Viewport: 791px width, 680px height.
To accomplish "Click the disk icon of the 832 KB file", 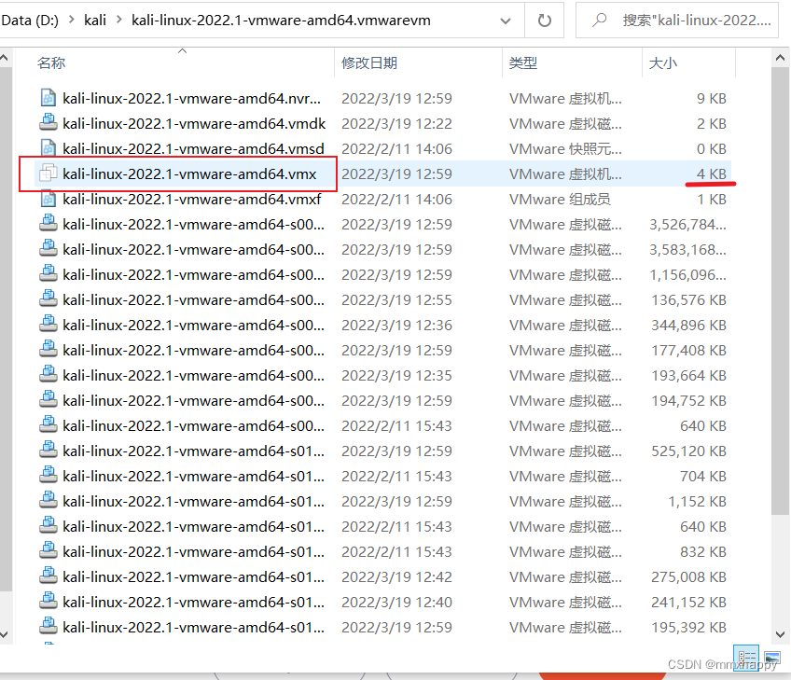I will pyautogui.click(x=48, y=551).
